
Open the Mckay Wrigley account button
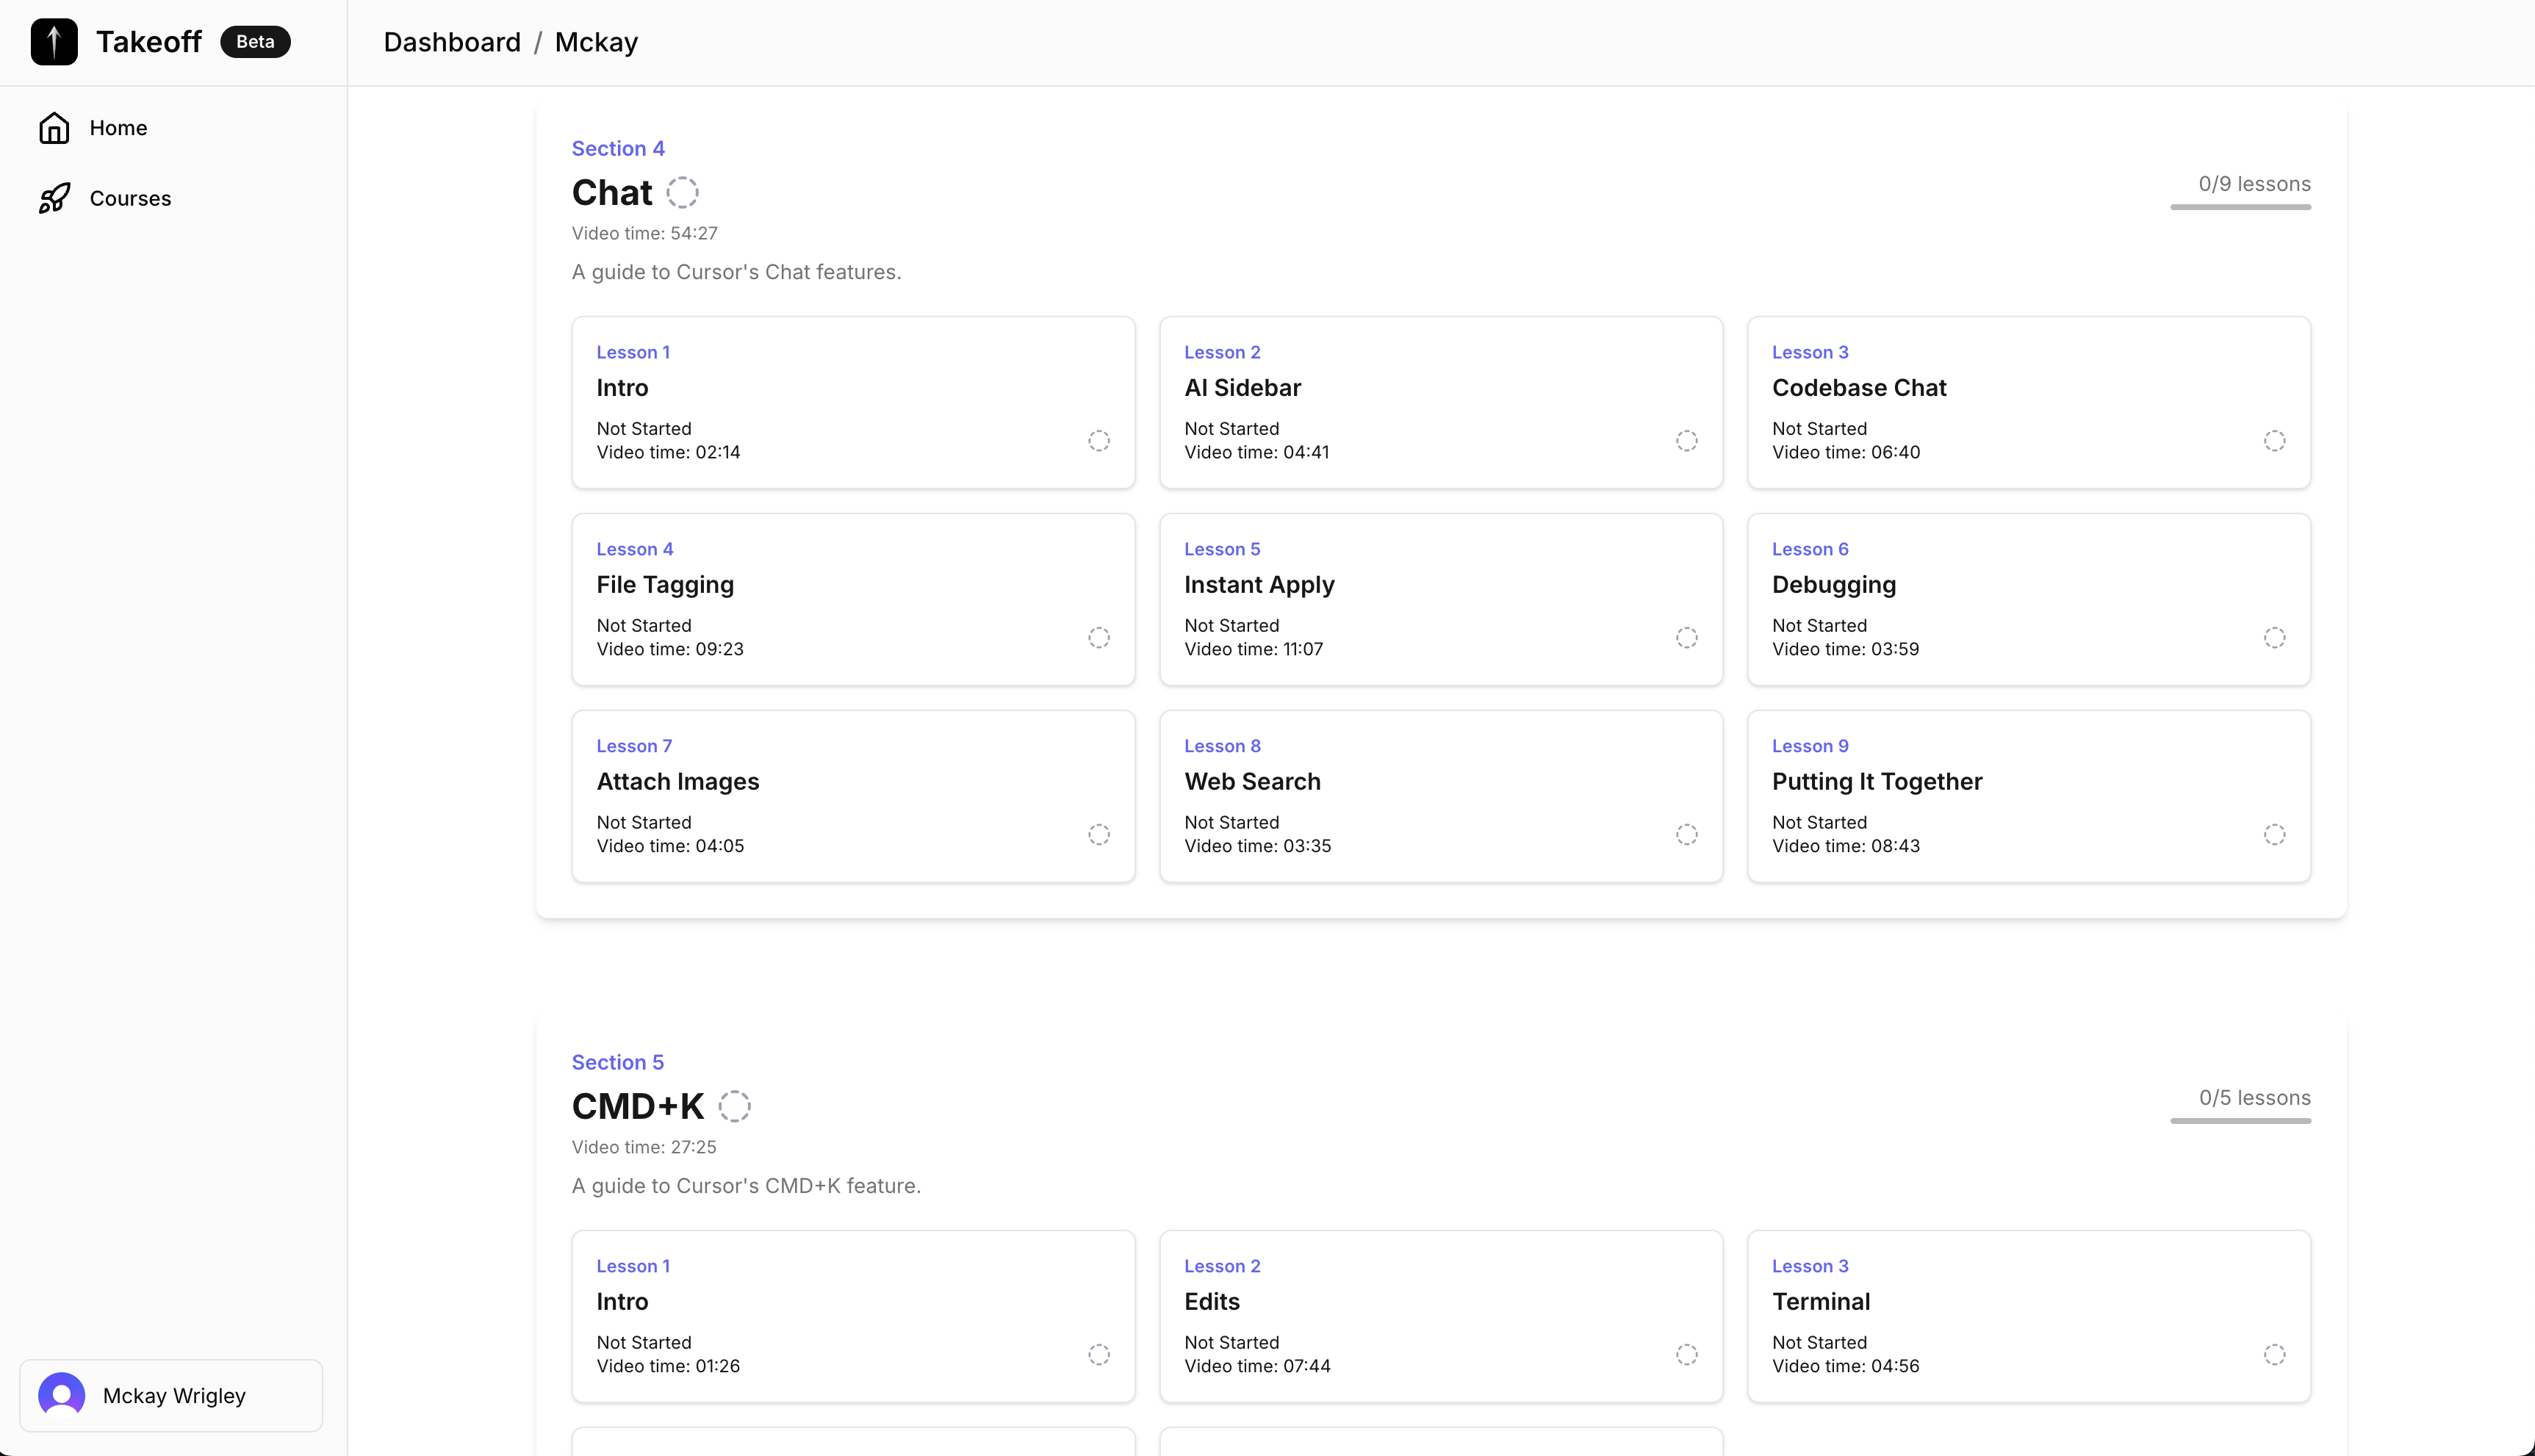click(x=171, y=1395)
